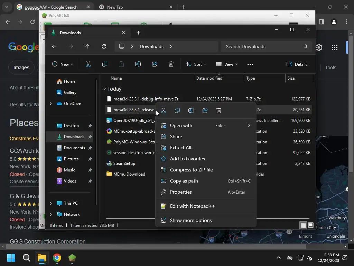Go up one folder level arrow
The width and height of the screenshot is (354, 266).
[x=87, y=46]
